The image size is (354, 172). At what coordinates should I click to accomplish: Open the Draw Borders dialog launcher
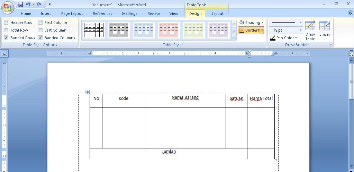pyautogui.click(x=330, y=45)
